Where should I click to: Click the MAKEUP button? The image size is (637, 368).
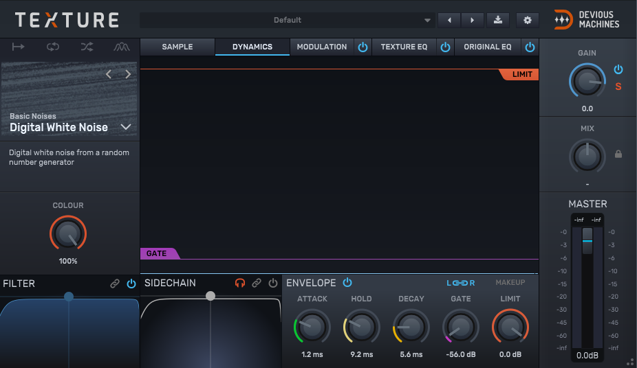coord(510,282)
